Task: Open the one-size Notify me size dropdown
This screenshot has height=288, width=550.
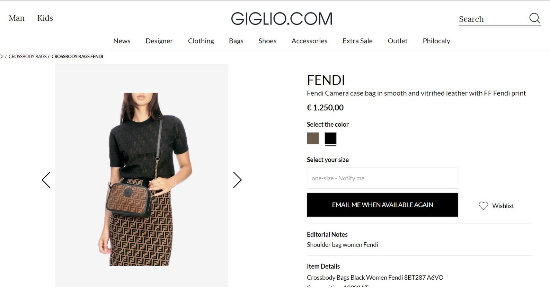Action: point(382,178)
